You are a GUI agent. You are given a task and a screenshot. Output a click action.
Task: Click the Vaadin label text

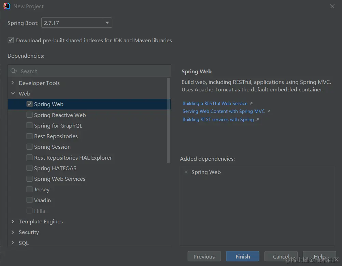click(42, 200)
